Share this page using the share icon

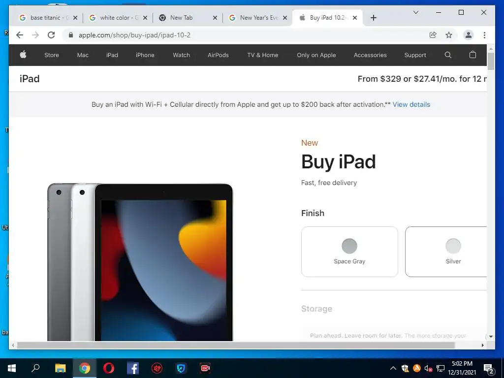(x=433, y=35)
